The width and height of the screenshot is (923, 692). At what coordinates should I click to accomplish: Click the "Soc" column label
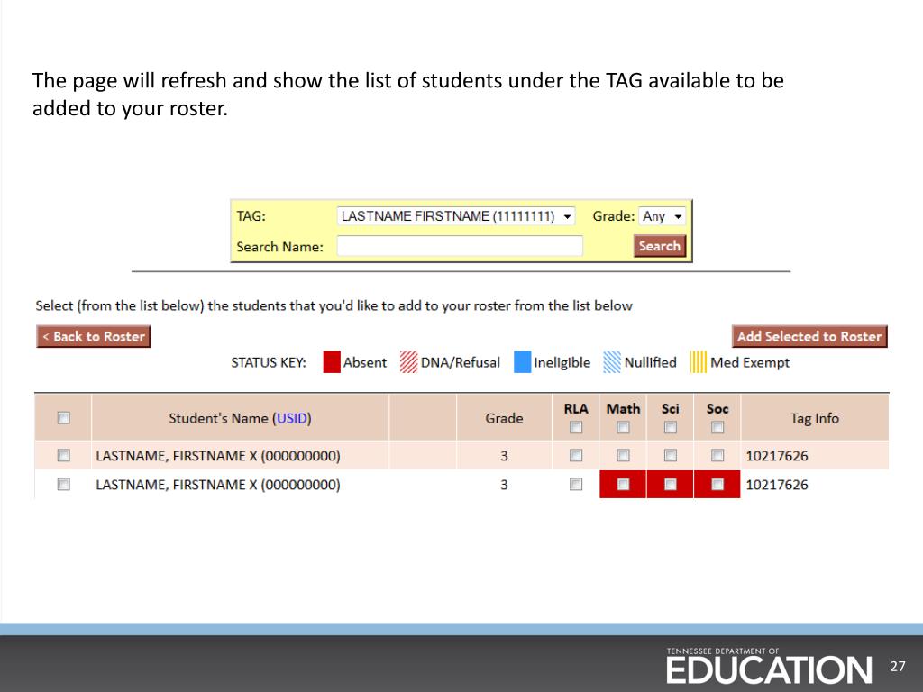tap(717, 409)
